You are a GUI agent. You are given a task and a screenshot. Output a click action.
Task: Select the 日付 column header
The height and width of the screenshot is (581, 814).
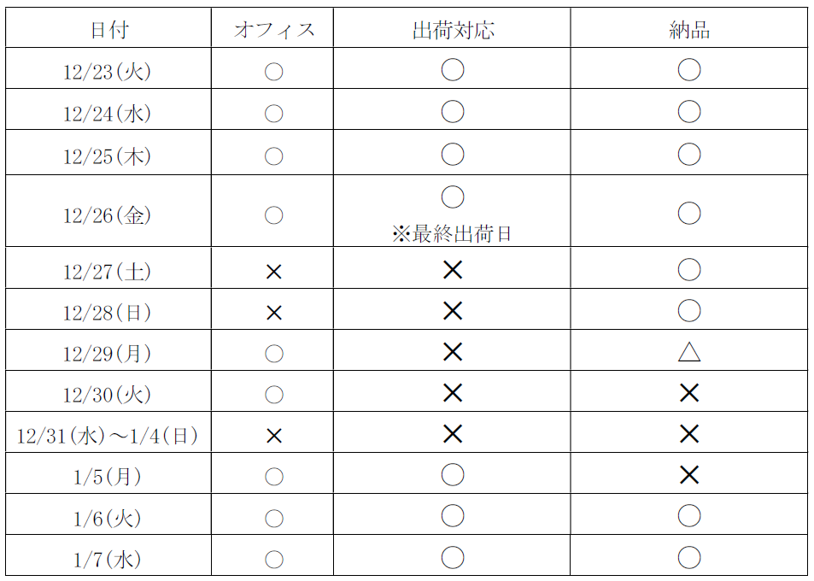click(108, 31)
